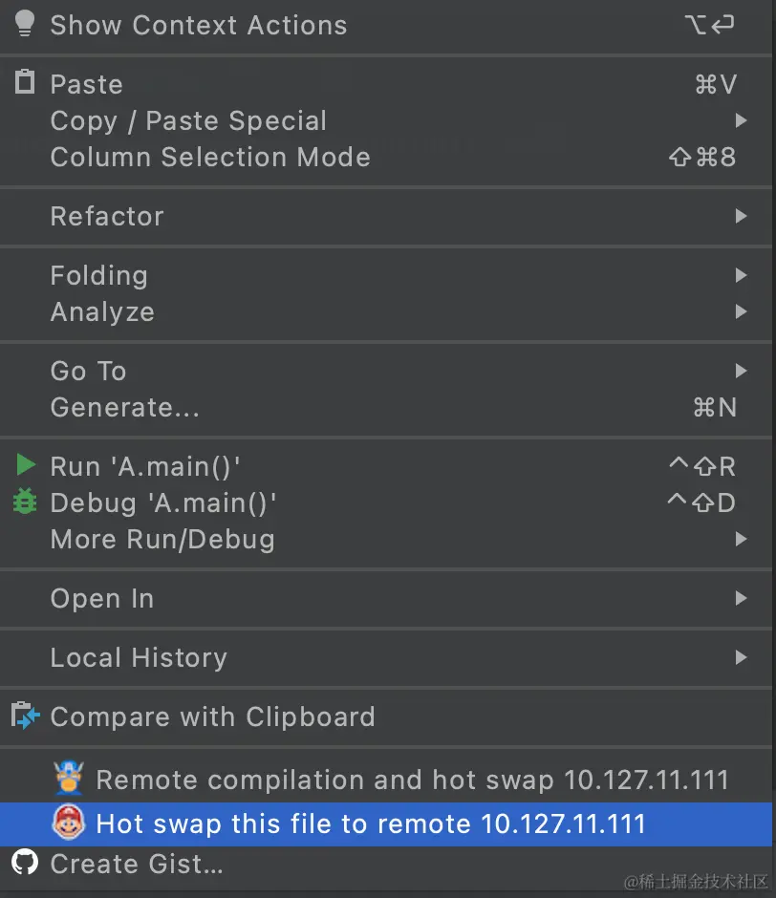Image resolution: width=776 pixels, height=898 pixels.
Task: Click the Mario hot swap icon
Action: pos(69,823)
